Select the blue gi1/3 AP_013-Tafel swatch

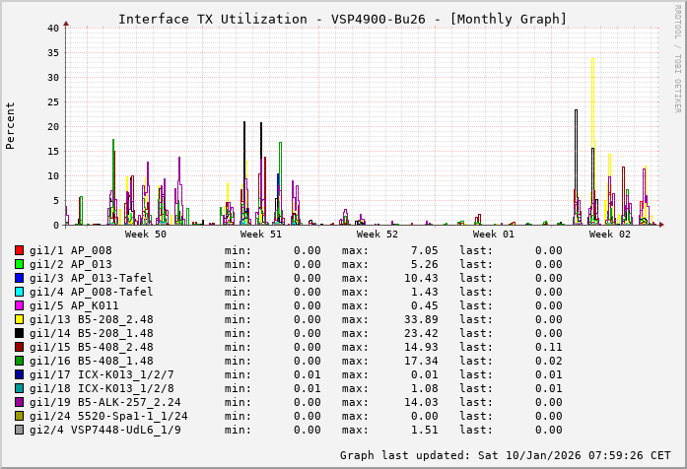click(x=20, y=278)
